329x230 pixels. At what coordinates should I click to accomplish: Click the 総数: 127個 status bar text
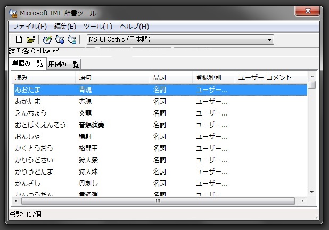25,214
